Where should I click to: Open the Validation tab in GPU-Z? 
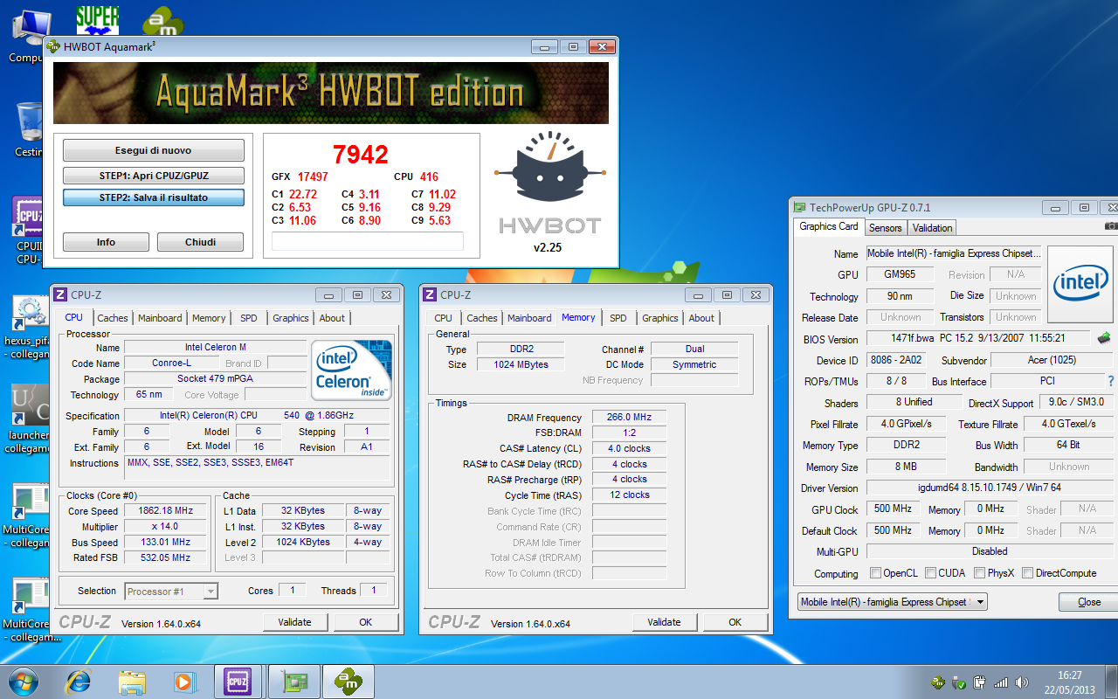(933, 228)
